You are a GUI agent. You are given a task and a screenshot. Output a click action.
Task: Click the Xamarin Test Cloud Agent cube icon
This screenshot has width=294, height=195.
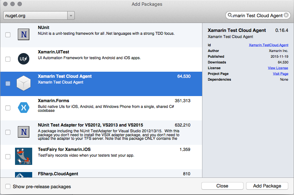[x=24, y=83]
